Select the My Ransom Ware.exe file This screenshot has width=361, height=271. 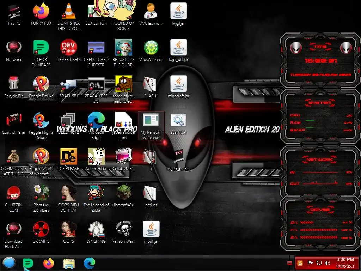click(151, 126)
